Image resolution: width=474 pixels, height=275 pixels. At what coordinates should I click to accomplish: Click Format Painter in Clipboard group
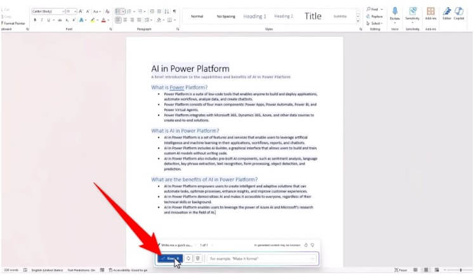click(13, 23)
